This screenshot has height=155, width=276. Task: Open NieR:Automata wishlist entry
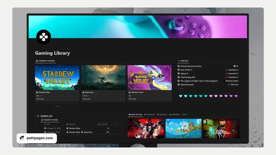coord(187,85)
